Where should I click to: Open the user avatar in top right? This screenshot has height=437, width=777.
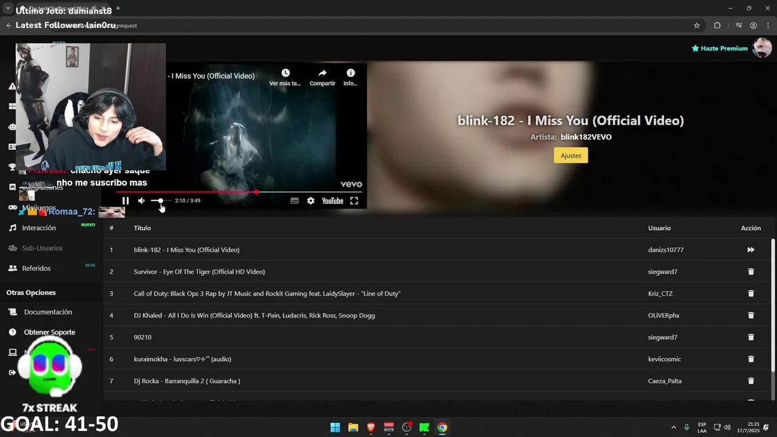pos(762,48)
